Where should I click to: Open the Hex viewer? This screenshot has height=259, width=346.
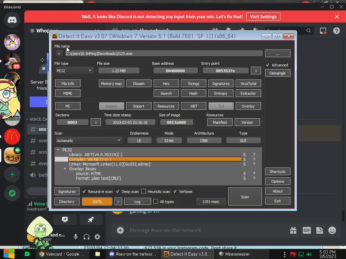(166, 84)
